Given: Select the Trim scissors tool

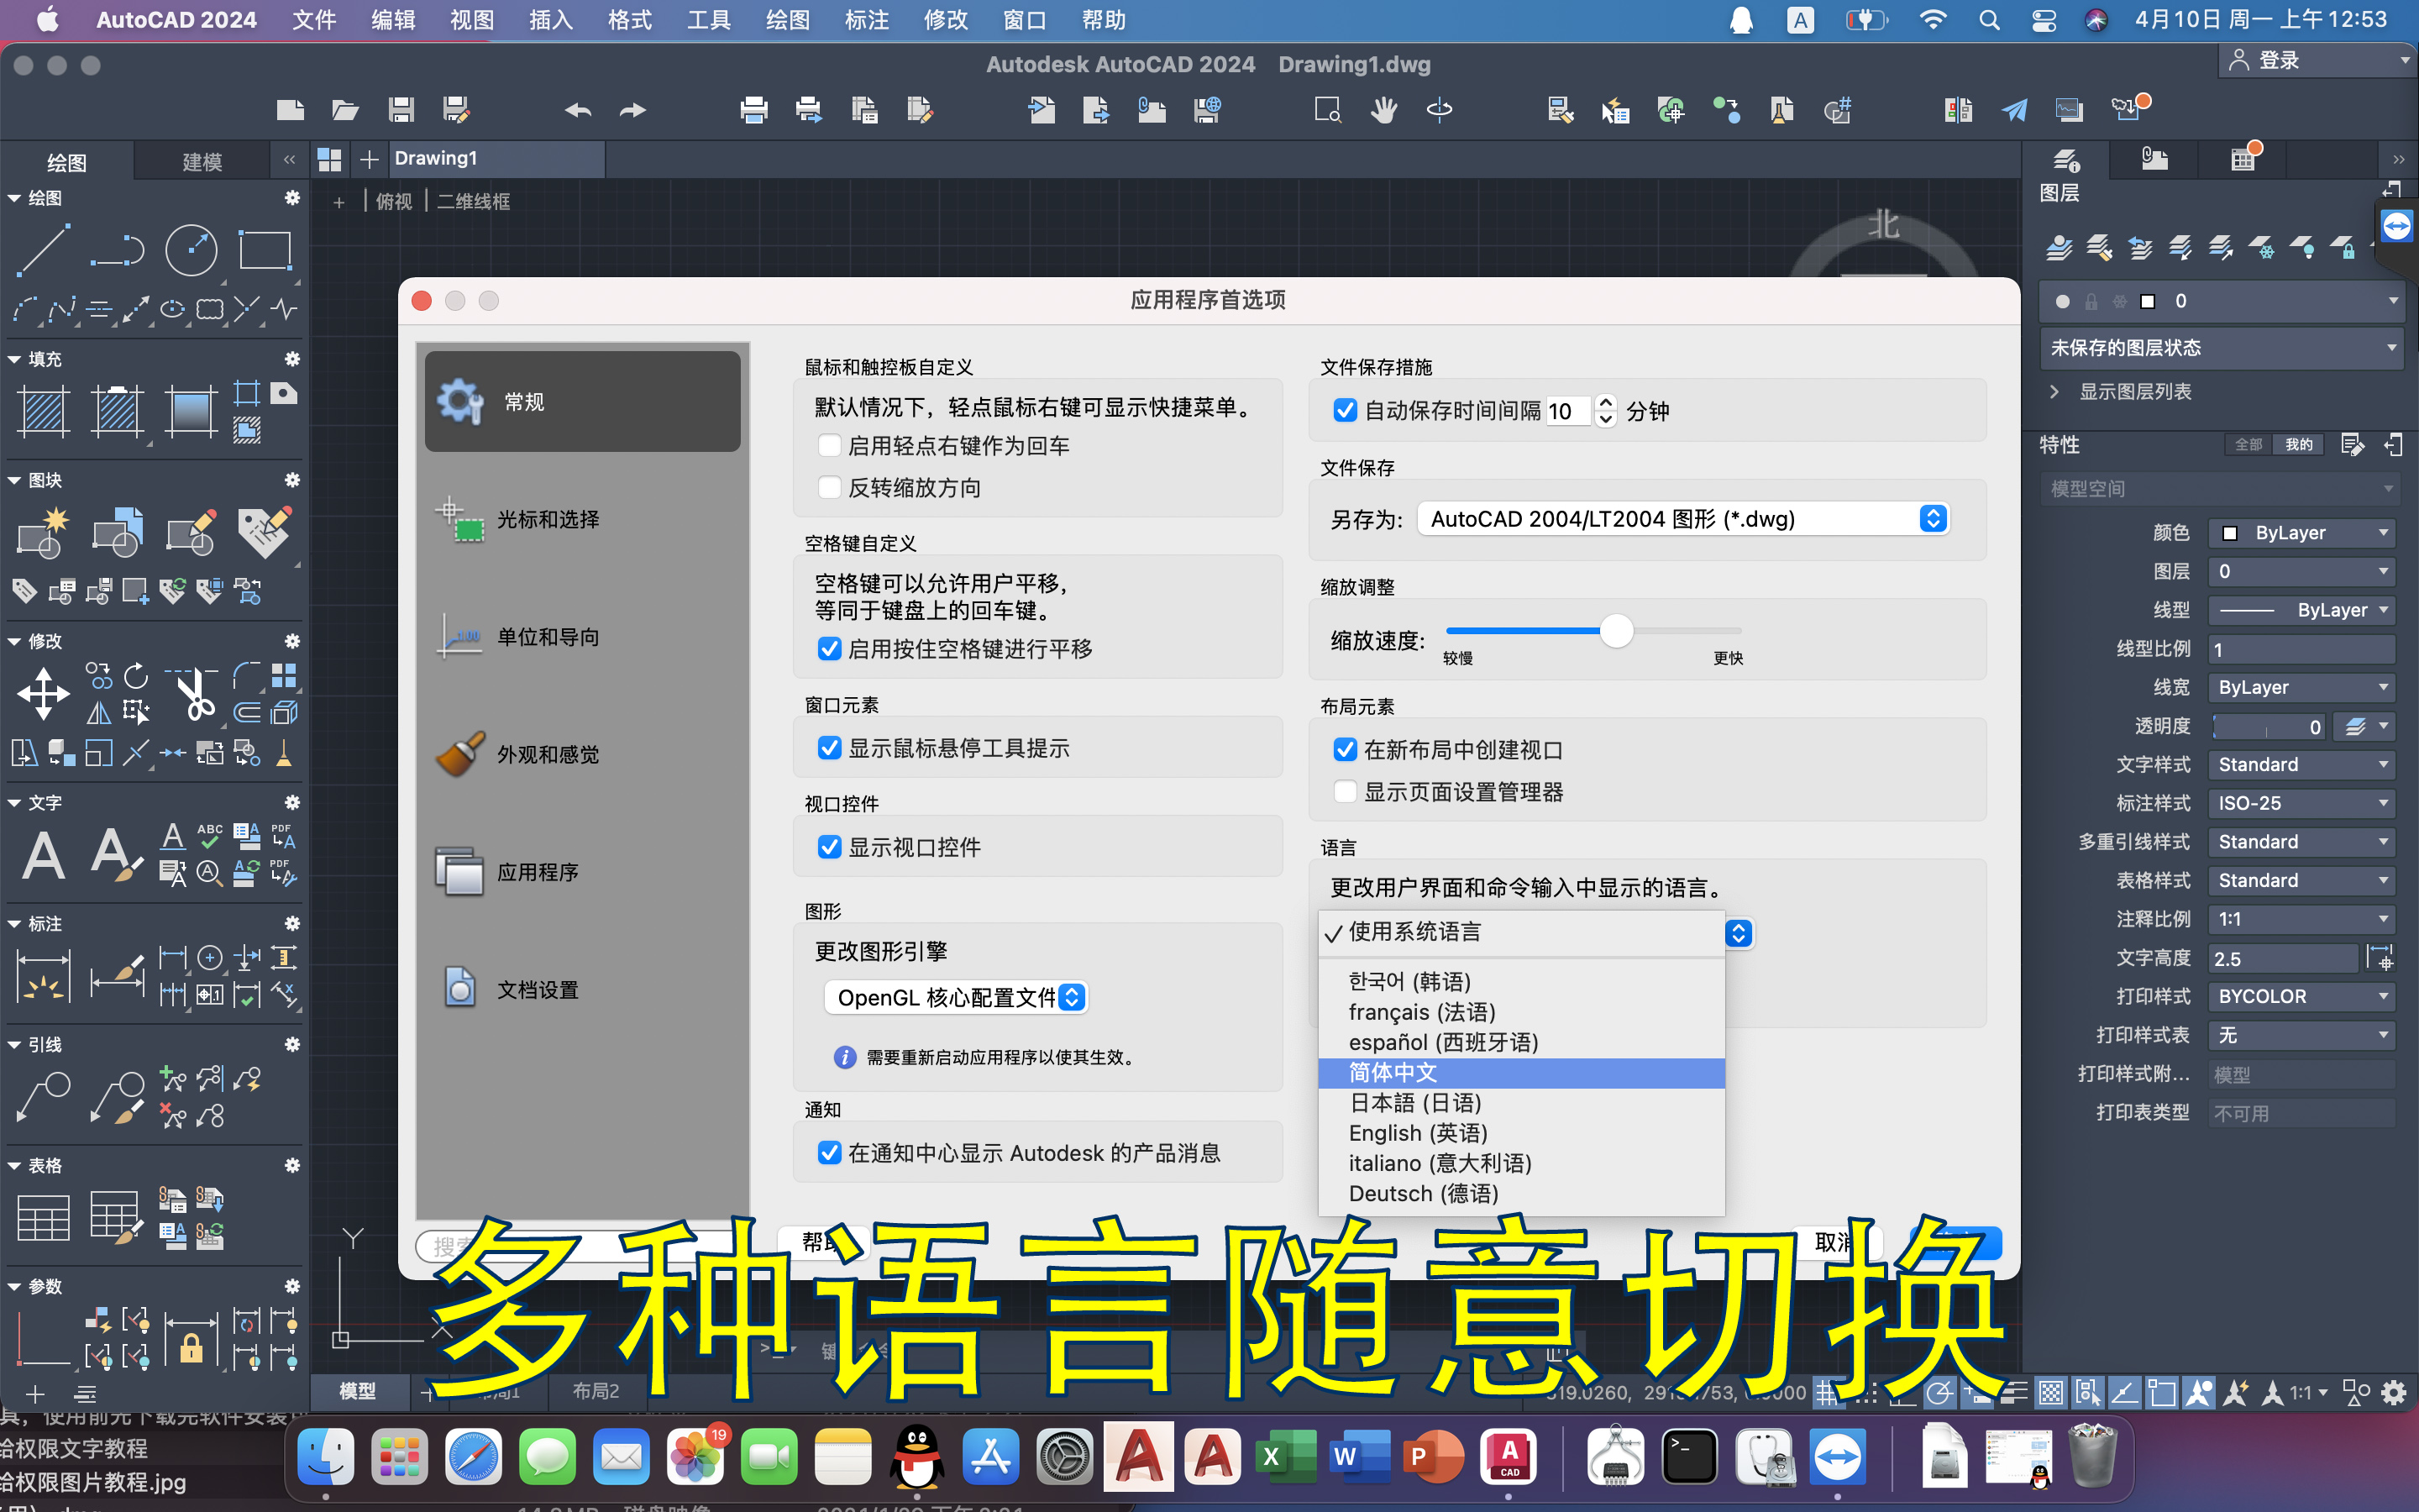Looking at the screenshot, I should coord(194,693).
